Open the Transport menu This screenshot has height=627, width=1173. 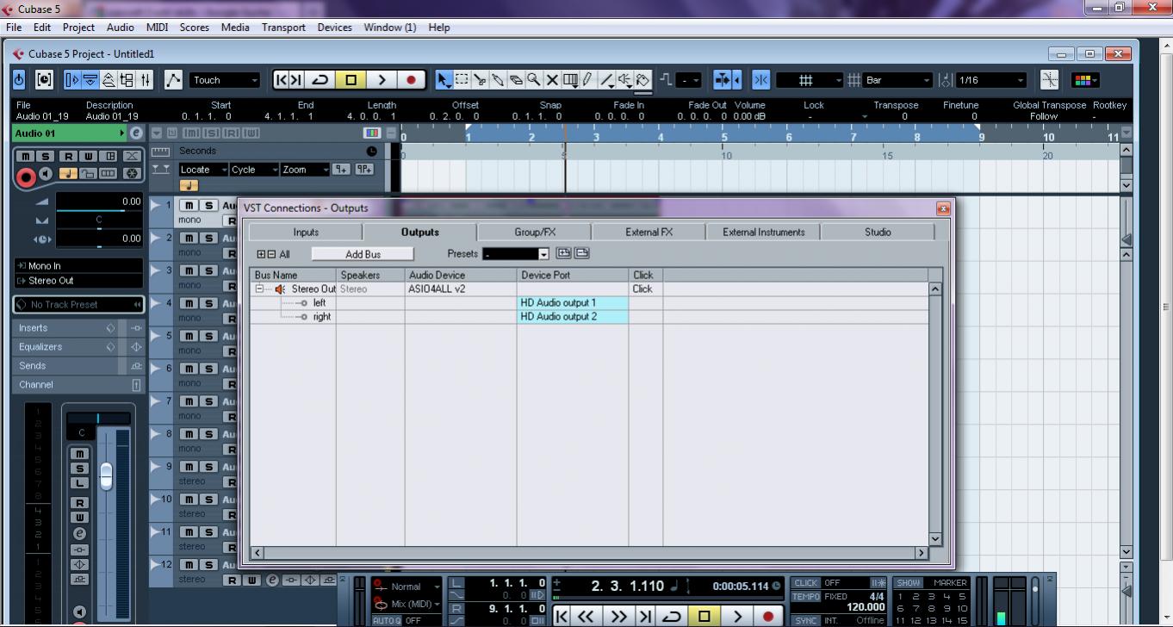click(x=283, y=28)
